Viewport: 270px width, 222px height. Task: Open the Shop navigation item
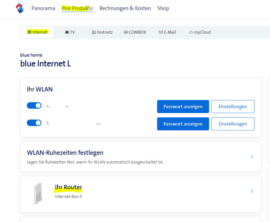[x=163, y=8]
